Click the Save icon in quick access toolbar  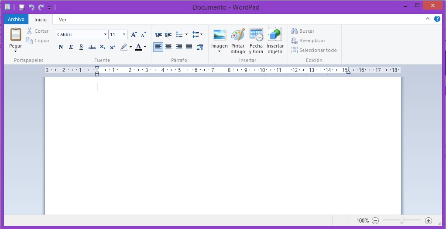coord(21,7)
